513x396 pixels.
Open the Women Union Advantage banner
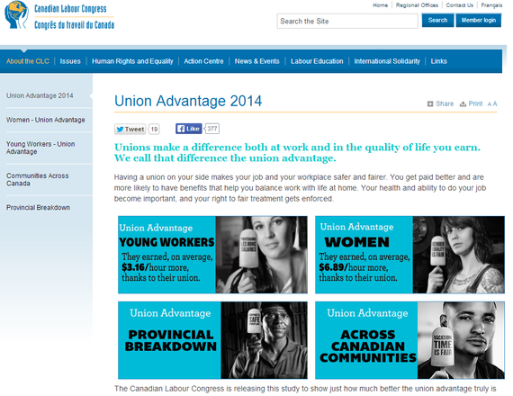(409, 255)
